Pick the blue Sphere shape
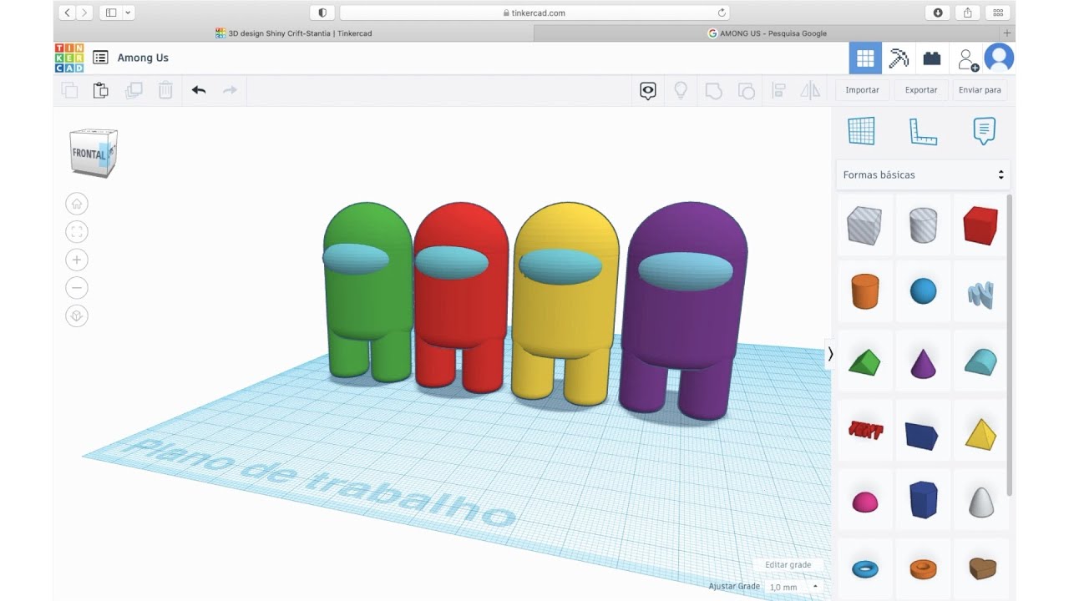Viewport: 1069px width, 601px height. tap(923, 291)
